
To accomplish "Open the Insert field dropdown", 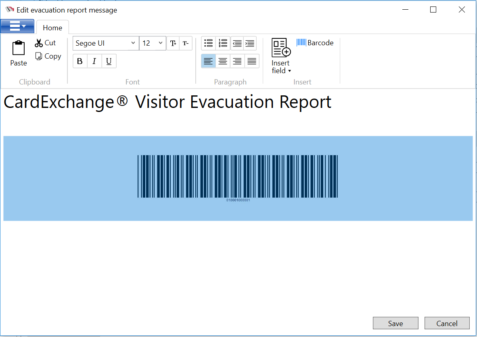I will click(x=281, y=56).
